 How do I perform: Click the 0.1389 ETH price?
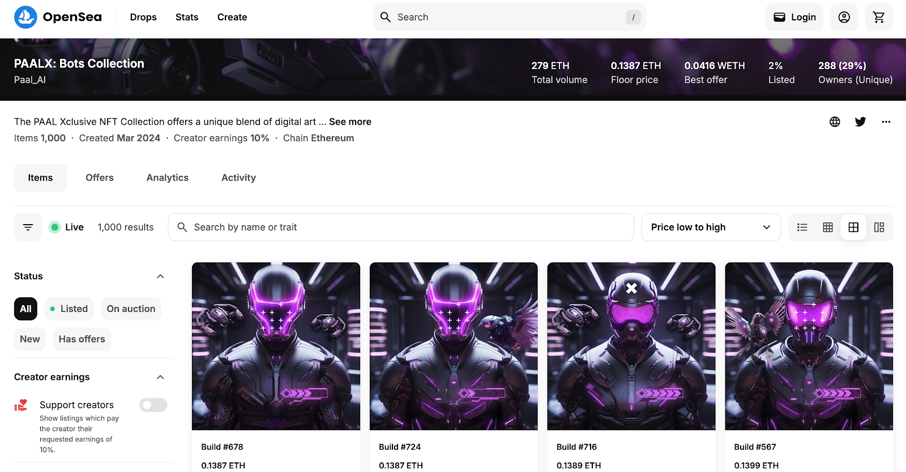[x=579, y=465]
